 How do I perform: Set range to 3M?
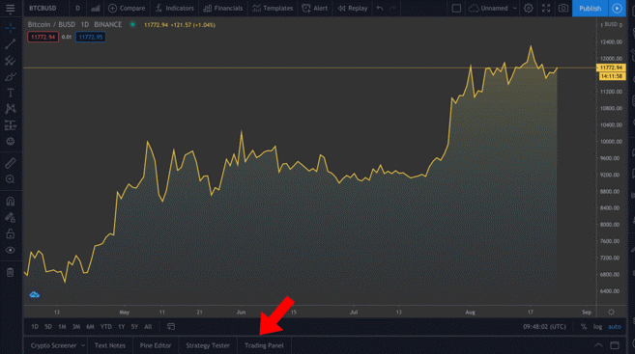pyautogui.click(x=76, y=327)
